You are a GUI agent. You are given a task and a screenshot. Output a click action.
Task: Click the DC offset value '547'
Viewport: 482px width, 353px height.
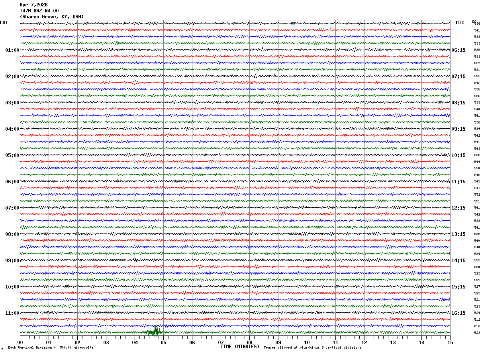pyautogui.click(x=477, y=188)
